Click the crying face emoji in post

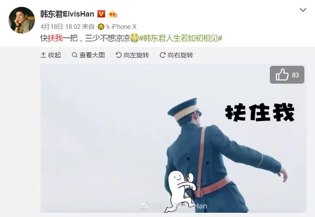[135, 38]
